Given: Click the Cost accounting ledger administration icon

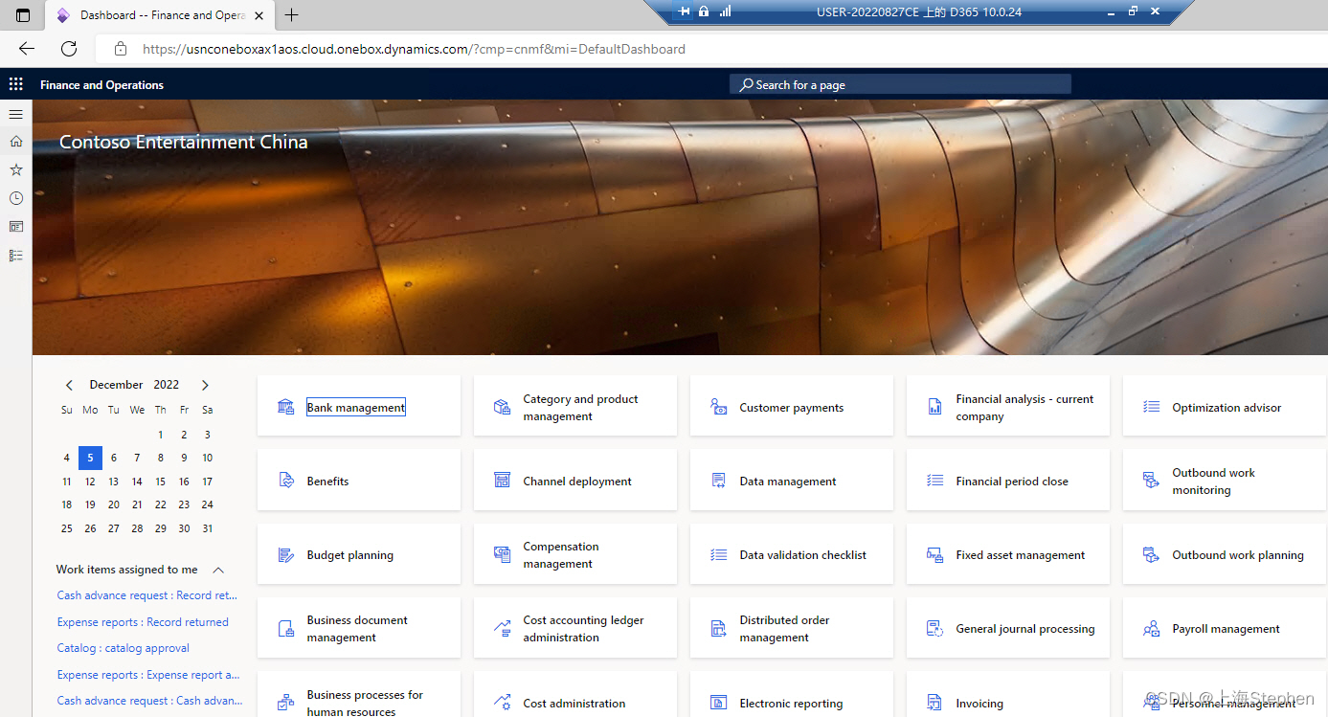Looking at the screenshot, I should 502,629.
